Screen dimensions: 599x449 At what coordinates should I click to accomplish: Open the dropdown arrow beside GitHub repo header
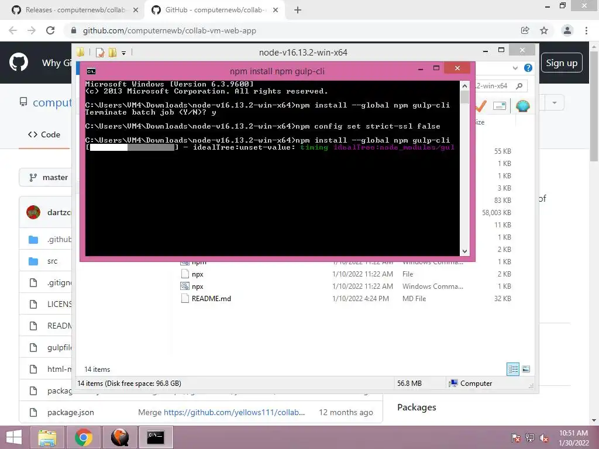(555, 103)
